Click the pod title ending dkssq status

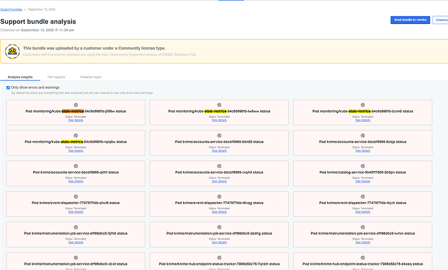[362, 264]
